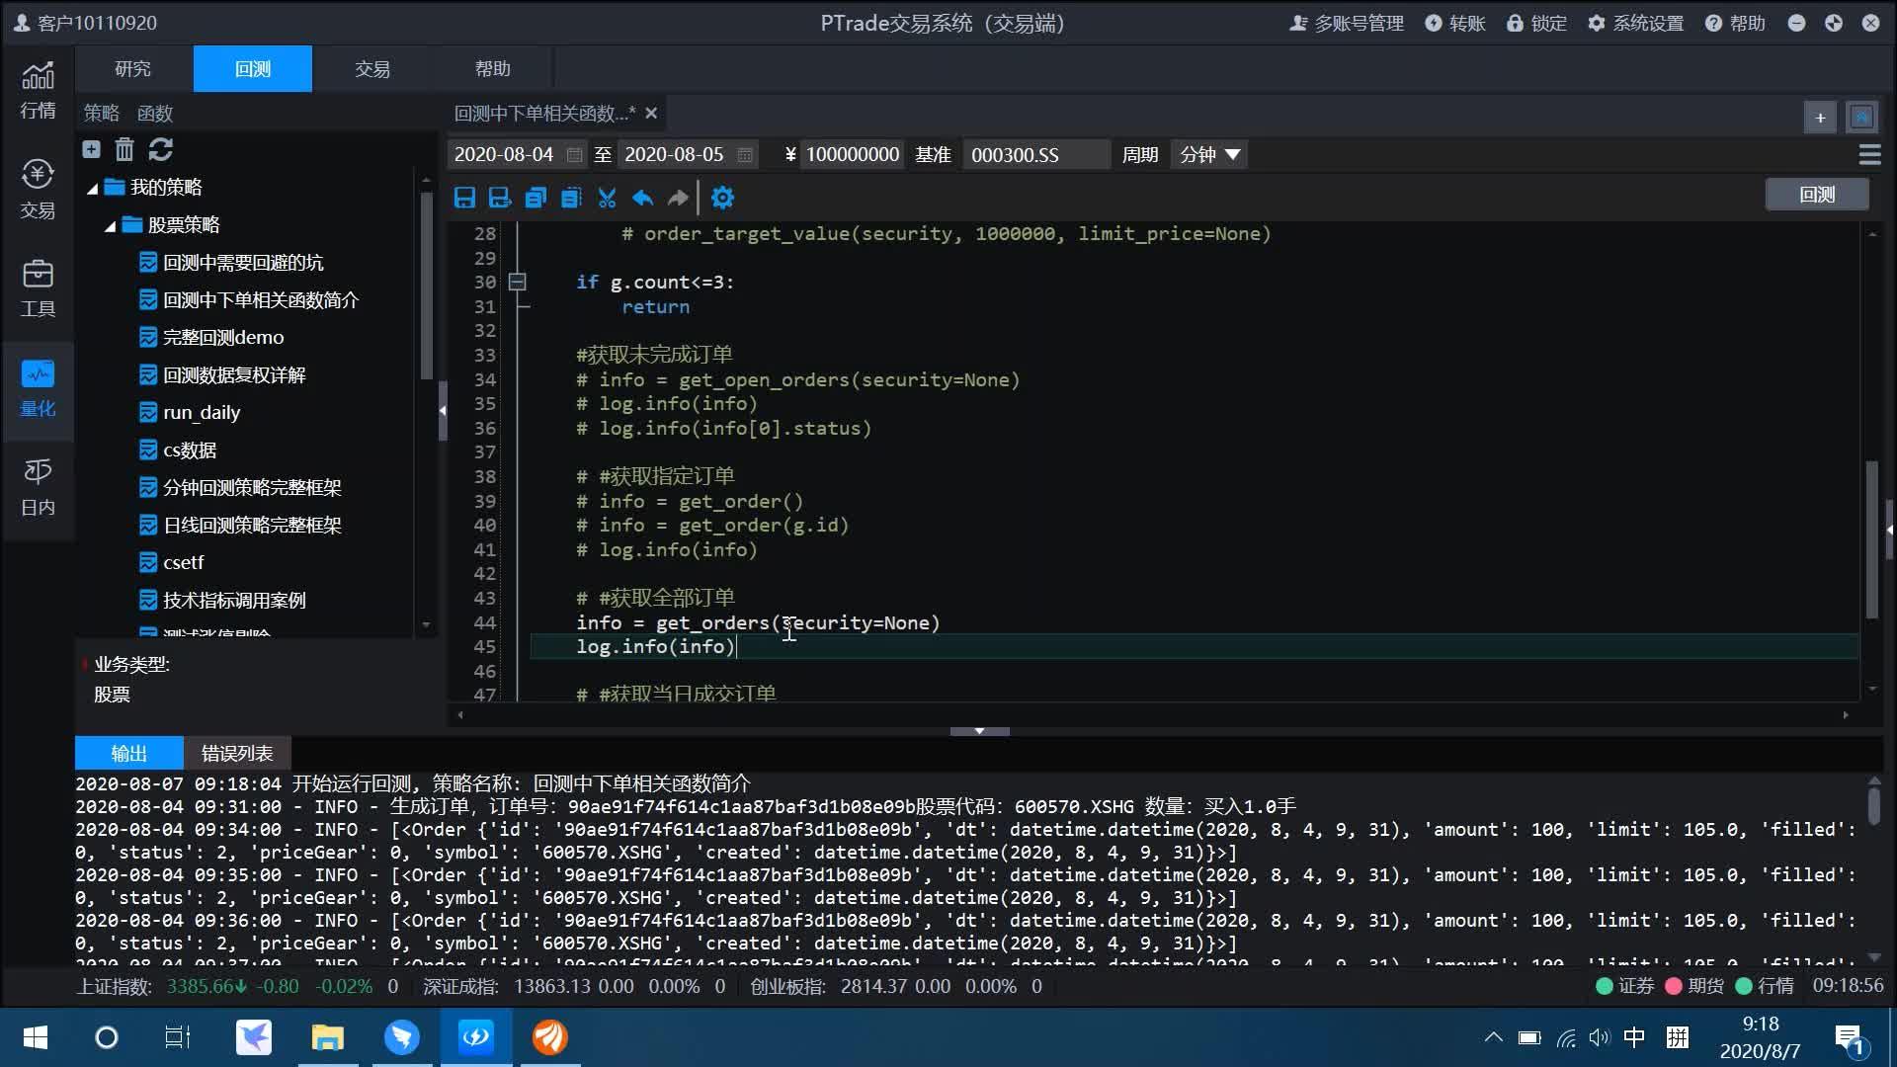The image size is (1897, 1067).
Task: Open strategy 回测中下单相关函数简介
Action: (261, 300)
